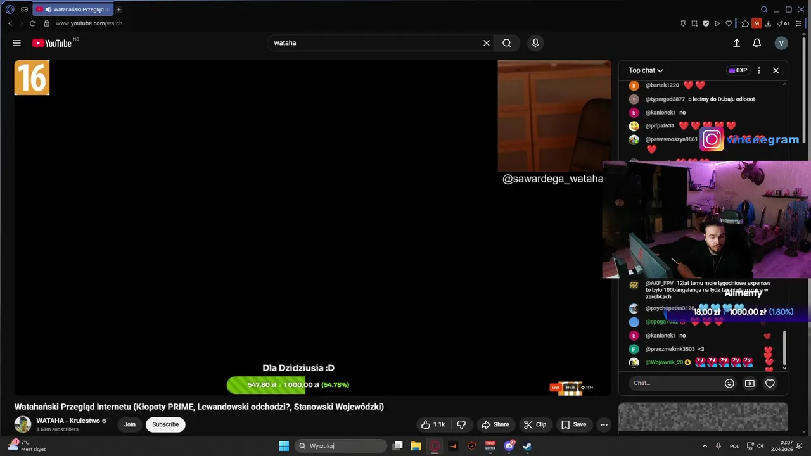Image resolution: width=811 pixels, height=456 pixels.
Task: Open the chat emoji picker
Action: coord(729,383)
